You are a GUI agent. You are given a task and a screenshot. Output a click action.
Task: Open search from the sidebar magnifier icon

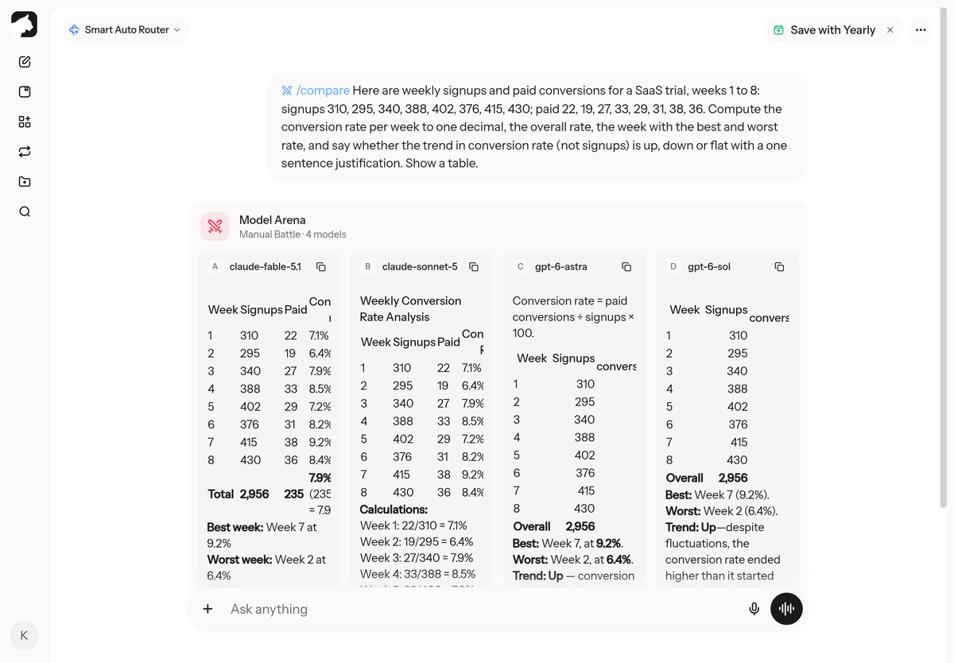(x=25, y=211)
